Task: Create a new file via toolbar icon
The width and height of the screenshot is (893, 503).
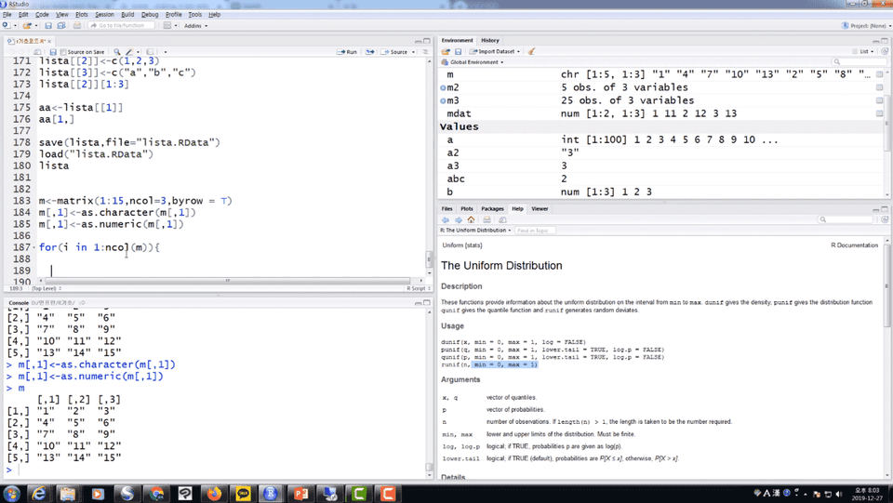Action: pyautogui.click(x=7, y=26)
